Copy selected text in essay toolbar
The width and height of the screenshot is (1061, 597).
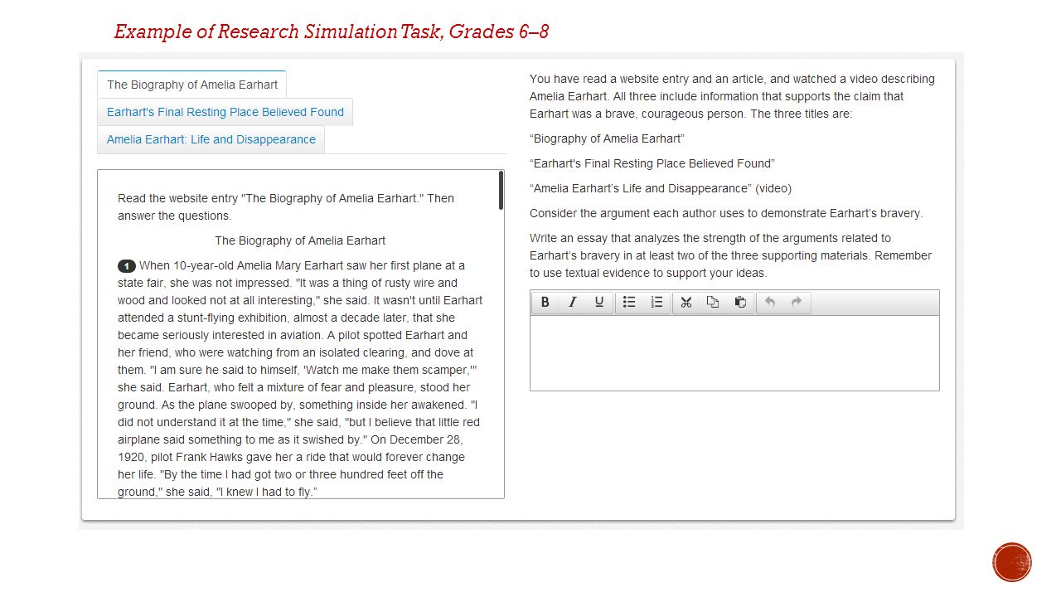713,303
